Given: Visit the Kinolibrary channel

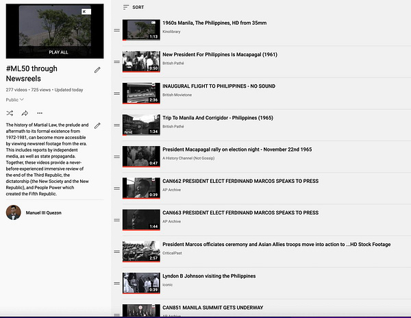Looking at the screenshot, I should (x=171, y=32).
